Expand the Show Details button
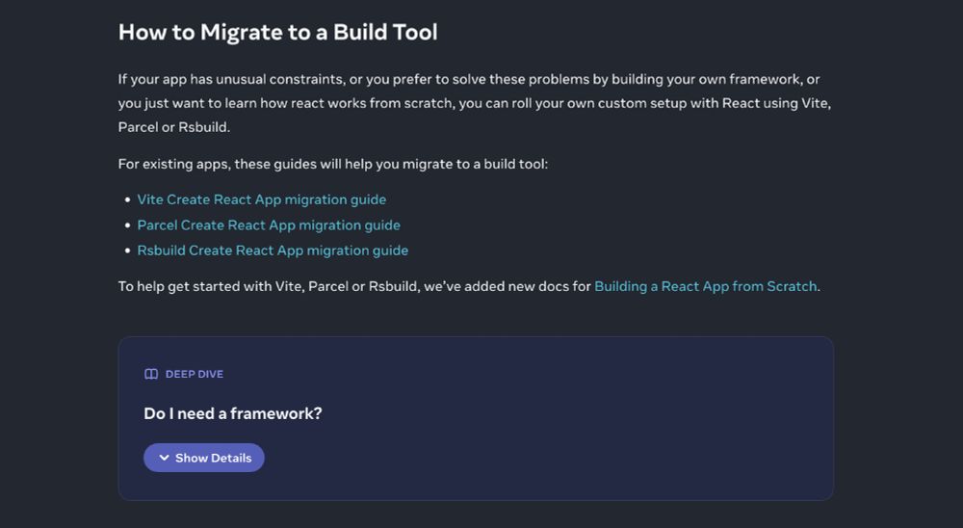The height and width of the screenshot is (528, 963). point(204,458)
